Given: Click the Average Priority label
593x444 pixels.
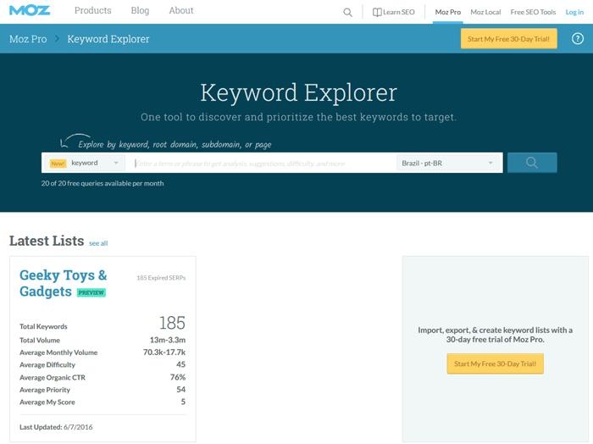Looking at the screenshot, I should [45, 390].
